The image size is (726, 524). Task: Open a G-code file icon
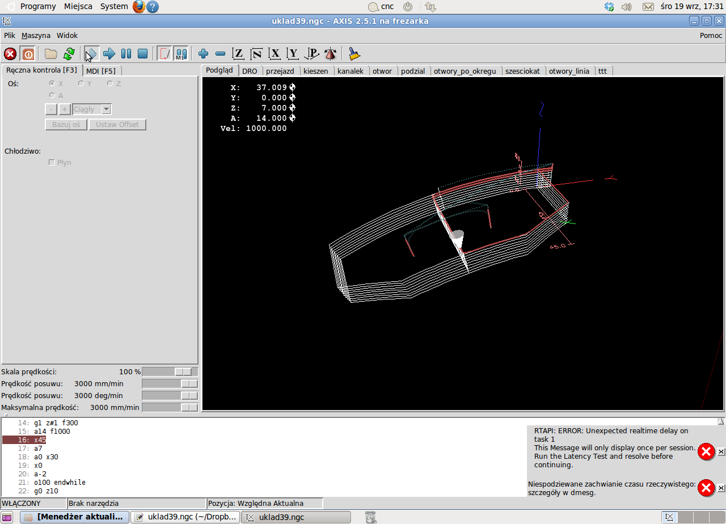[51, 54]
